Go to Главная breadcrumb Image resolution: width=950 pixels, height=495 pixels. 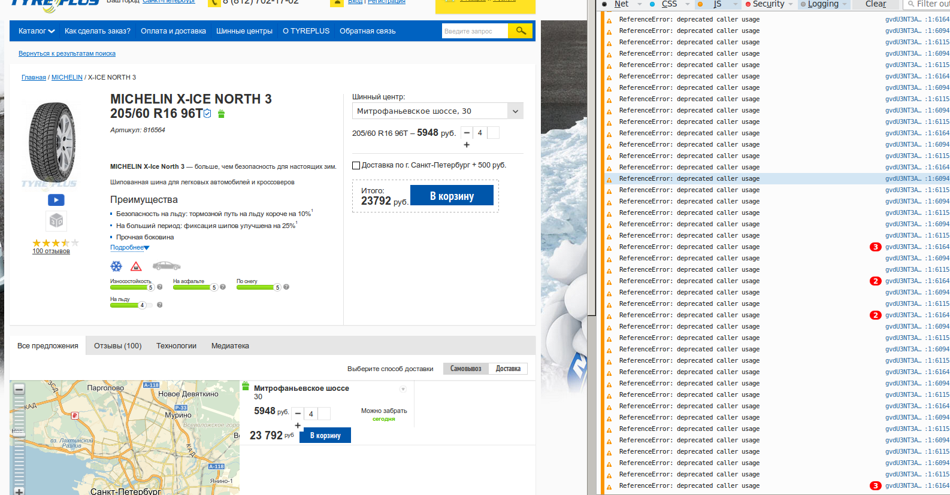tap(34, 77)
